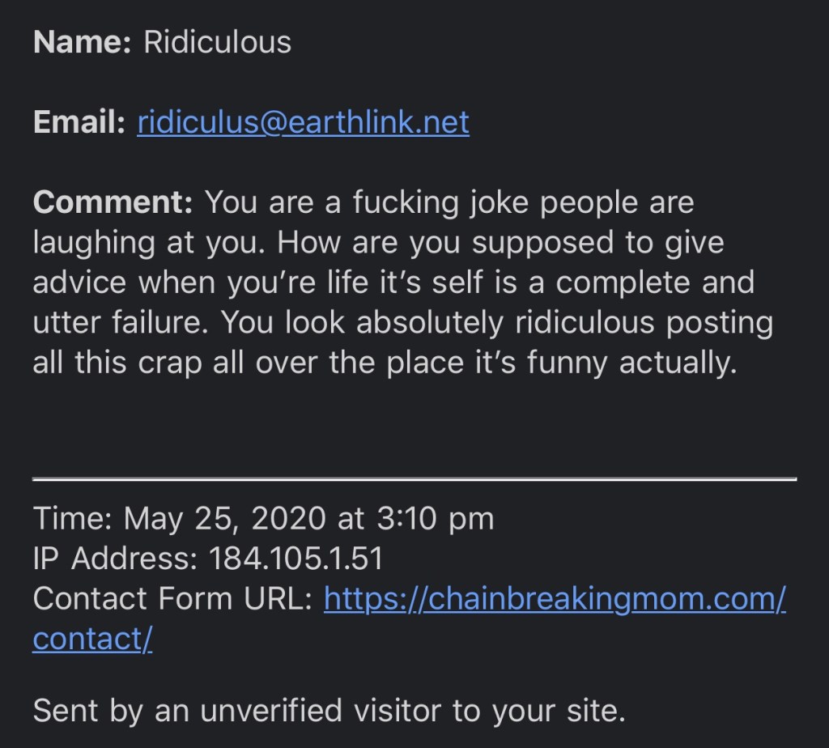Click the "IP Address:" label
Screen dimensions: 829x748
[x=116, y=559]
